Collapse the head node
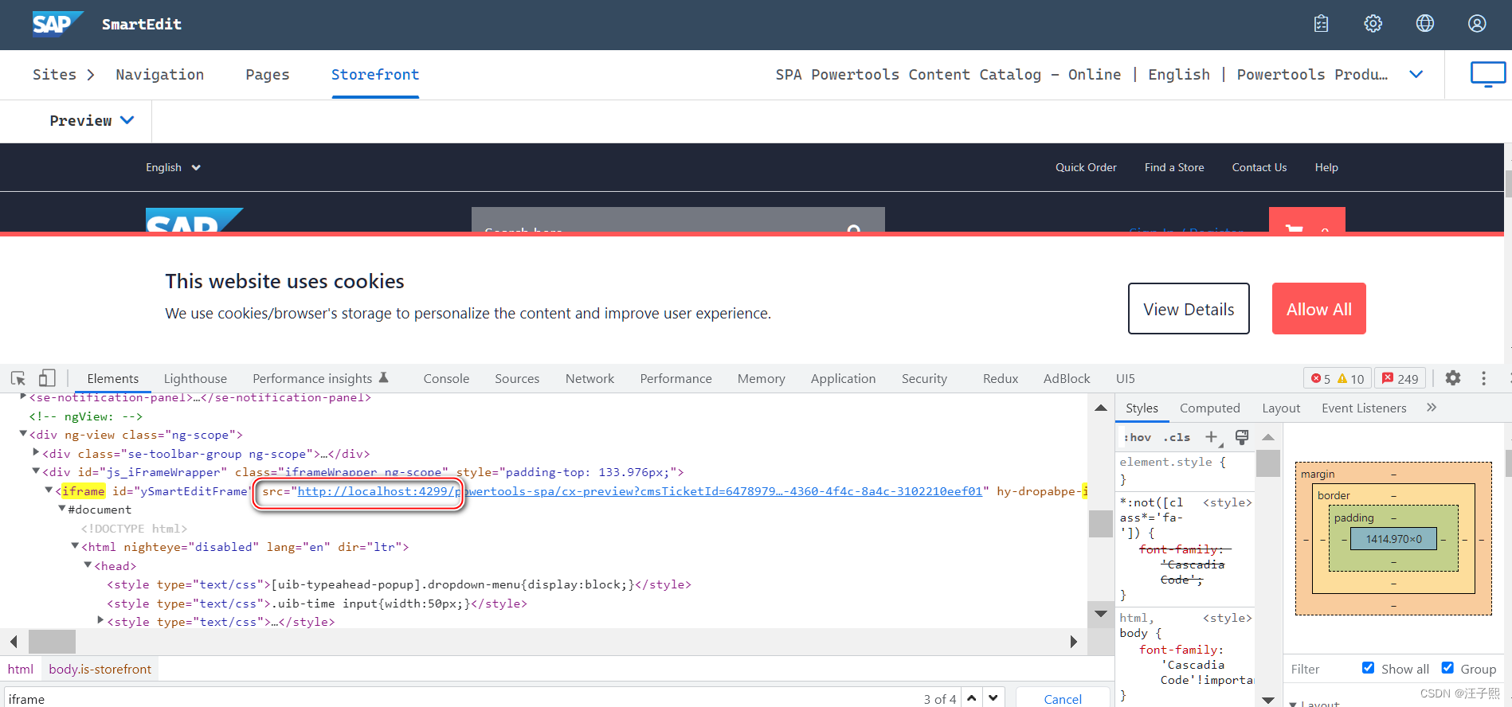 88,565
